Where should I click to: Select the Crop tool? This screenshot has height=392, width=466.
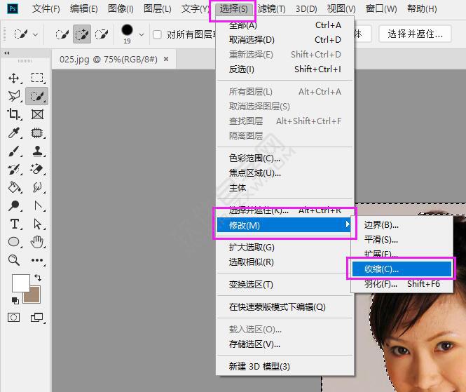point(13,114)
